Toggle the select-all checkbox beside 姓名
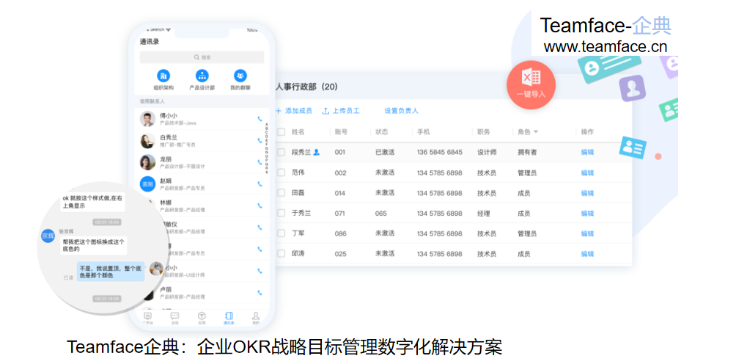Viewport: 747px width, 364px height. 281,131
